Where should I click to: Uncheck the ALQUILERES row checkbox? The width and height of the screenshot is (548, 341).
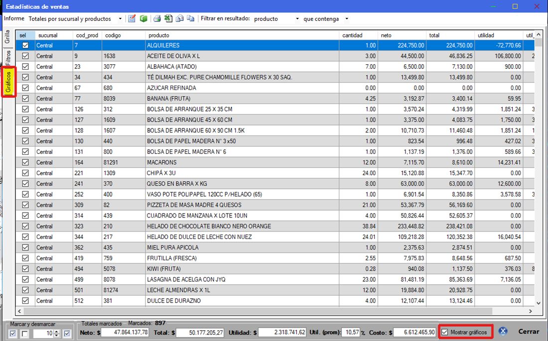(25, 45)
